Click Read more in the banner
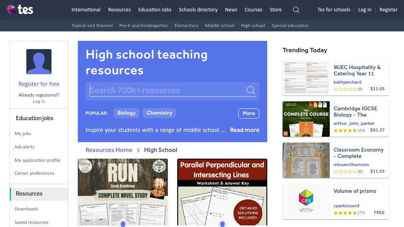This screenshot has width=404, height=227. 244,130
